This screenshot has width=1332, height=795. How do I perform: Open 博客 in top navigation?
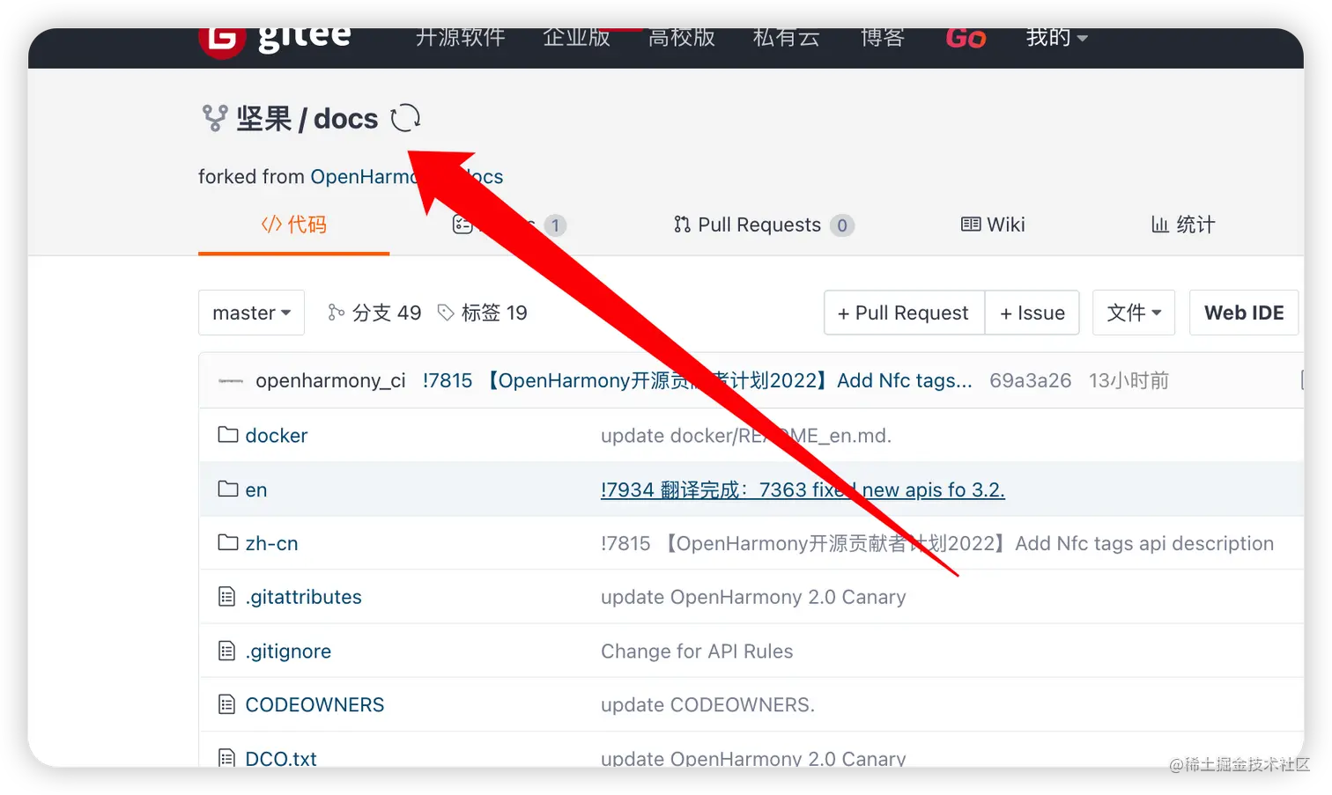pos(883,38)
